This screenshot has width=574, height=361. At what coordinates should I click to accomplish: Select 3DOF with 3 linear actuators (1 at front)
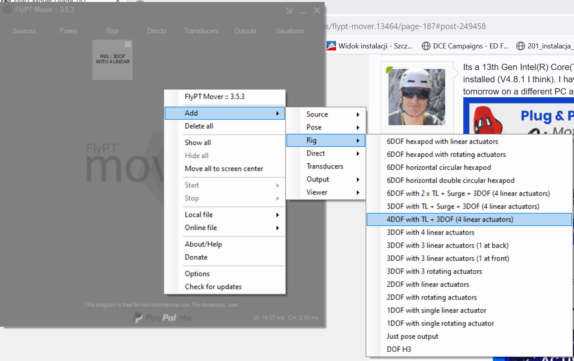(x=469, y=258)
